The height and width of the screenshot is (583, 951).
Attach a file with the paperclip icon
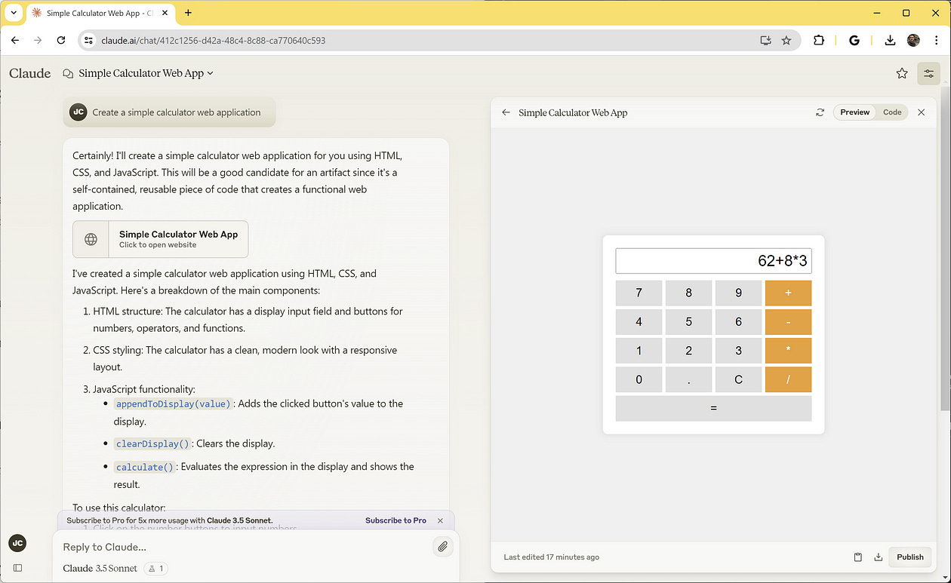[x=443, y=545]
